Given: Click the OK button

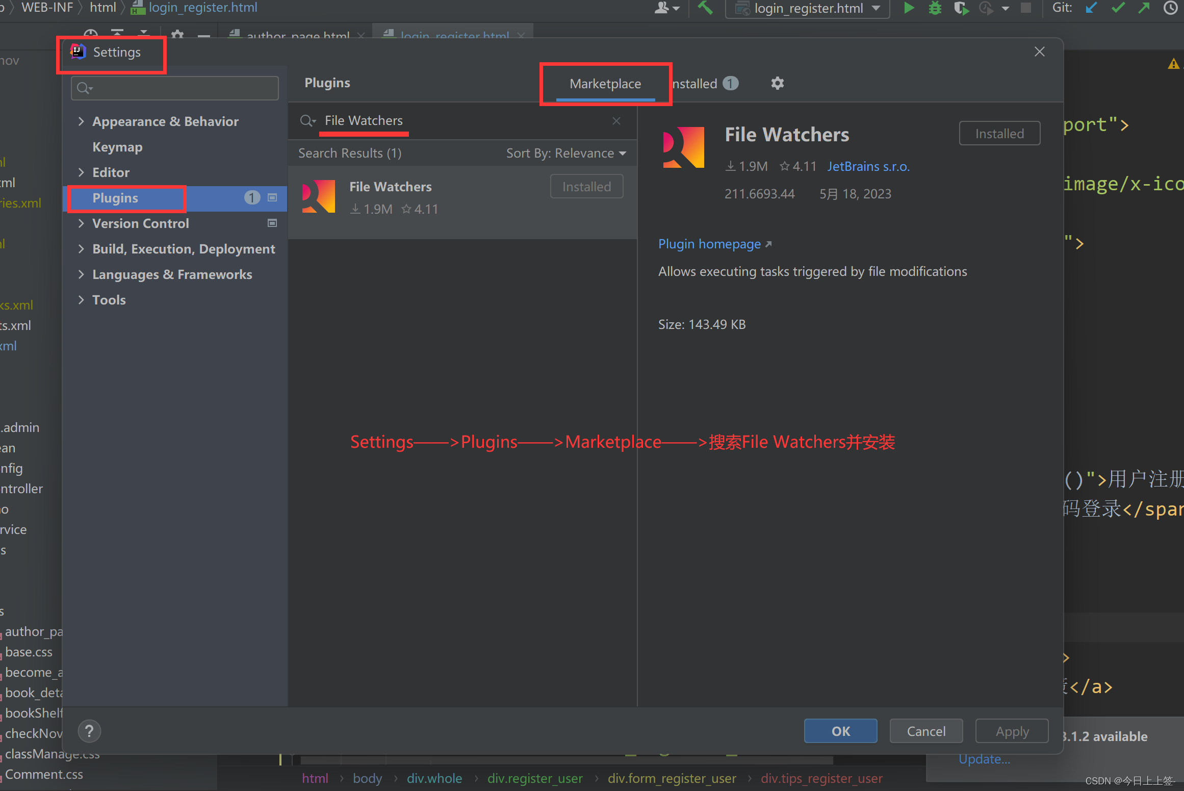Looking at the screenshot, I should click(840, 731).
